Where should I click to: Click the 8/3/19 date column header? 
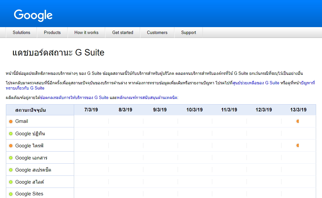coord(125,110)
